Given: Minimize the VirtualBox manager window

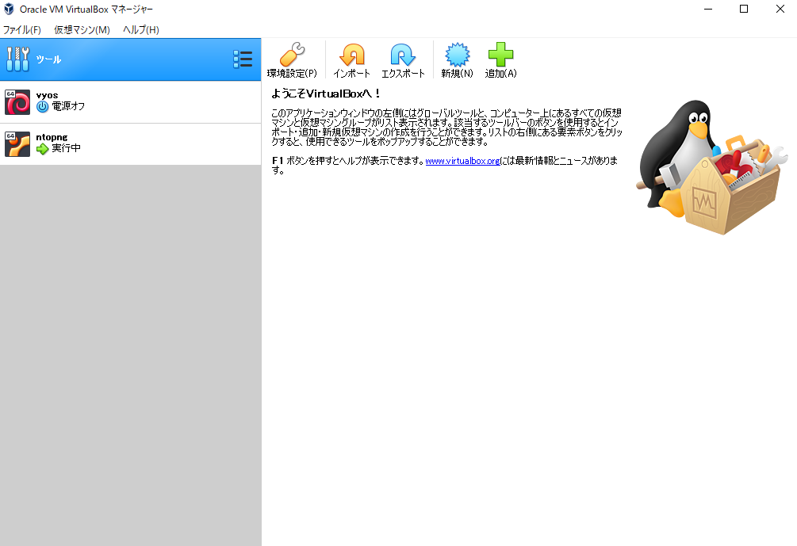Looking at the screenshot, I should [x=708, y=10].
